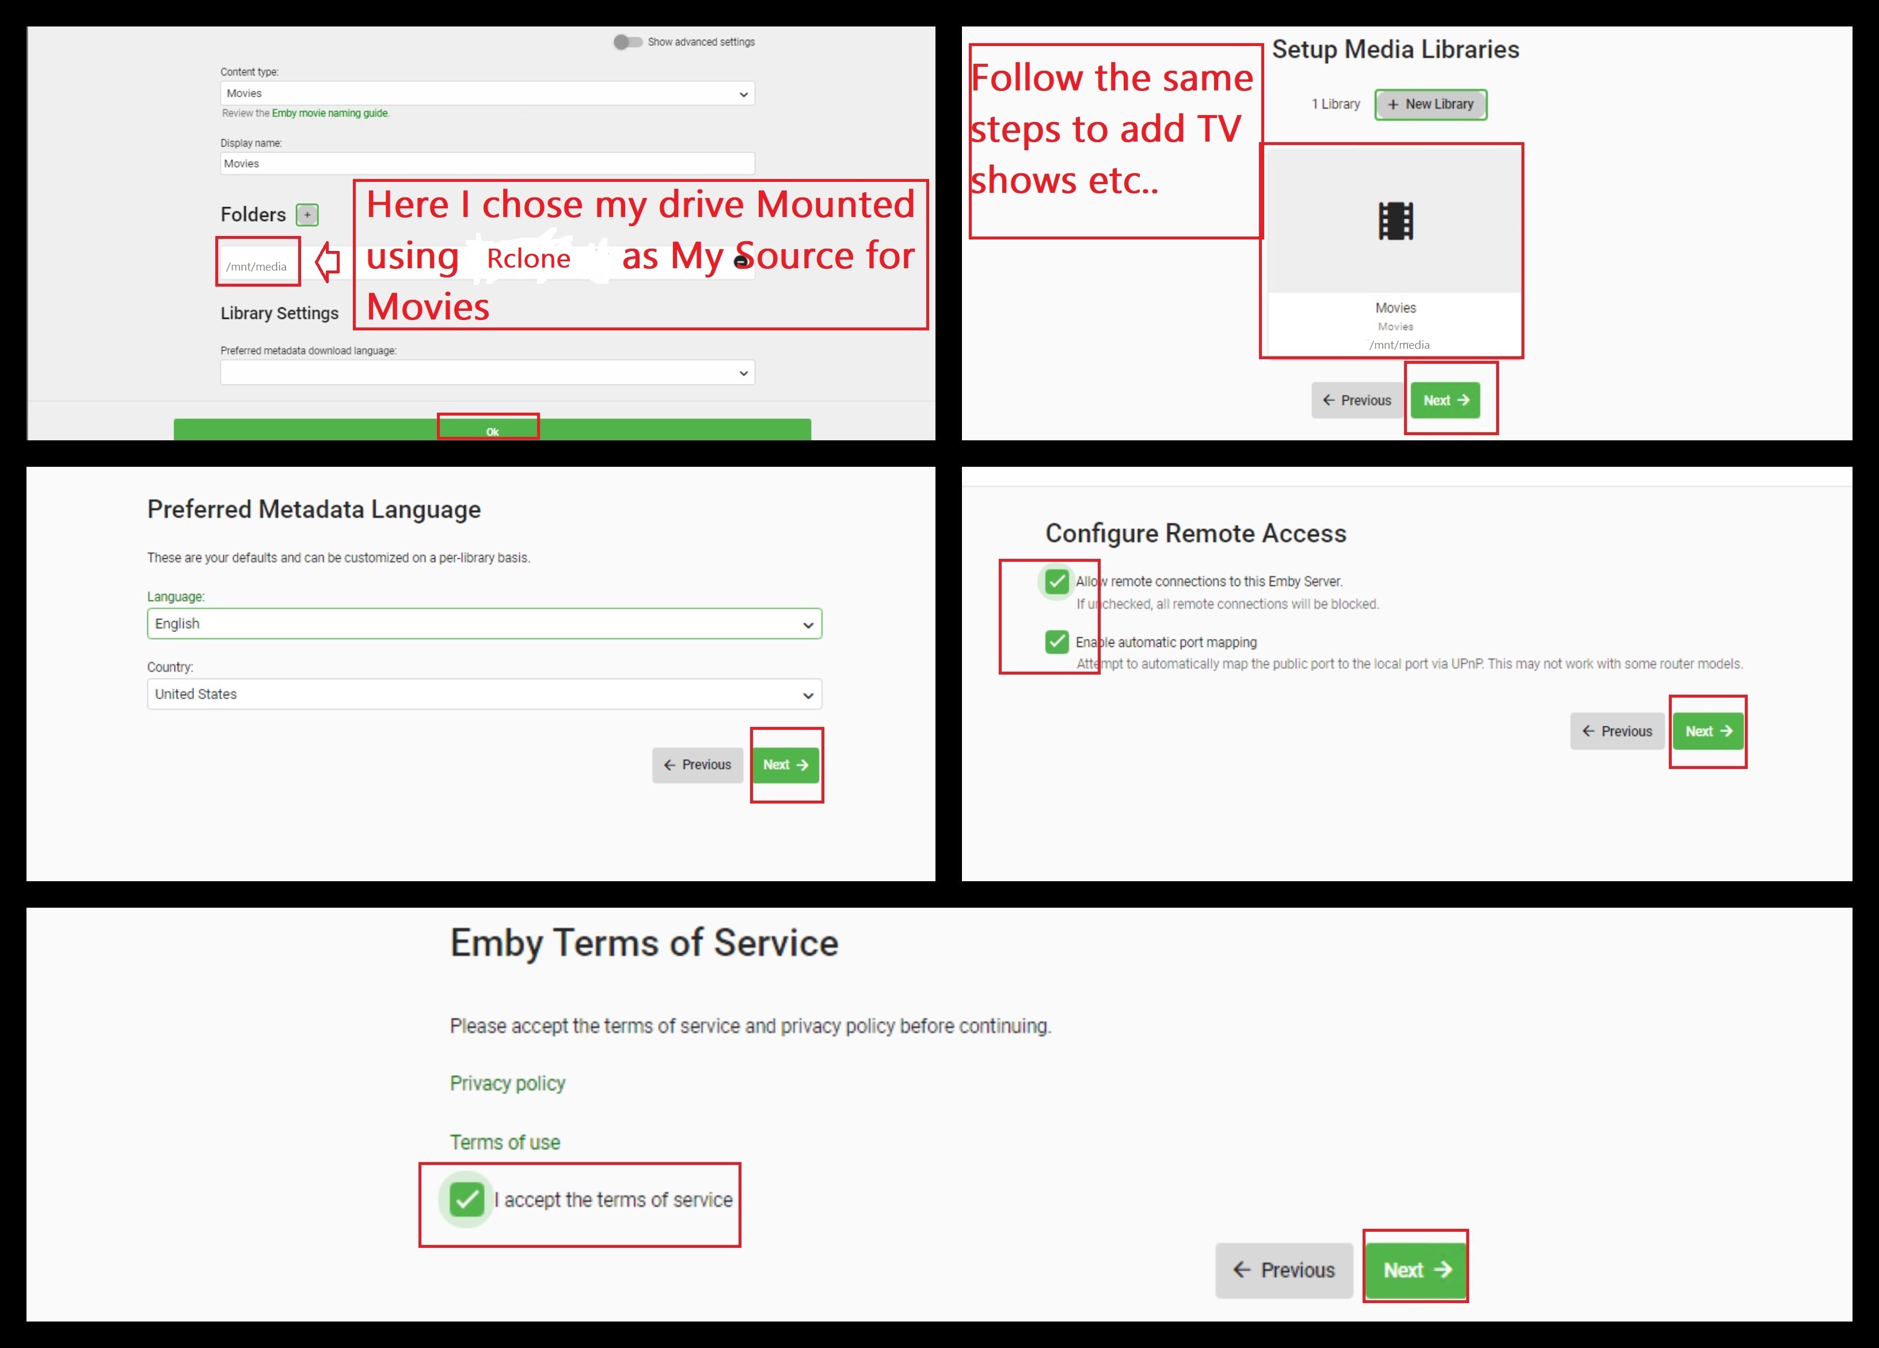Open the Content type Movies dropdown
Viewport: 1879px width, 1348px height.
point(487,94)
